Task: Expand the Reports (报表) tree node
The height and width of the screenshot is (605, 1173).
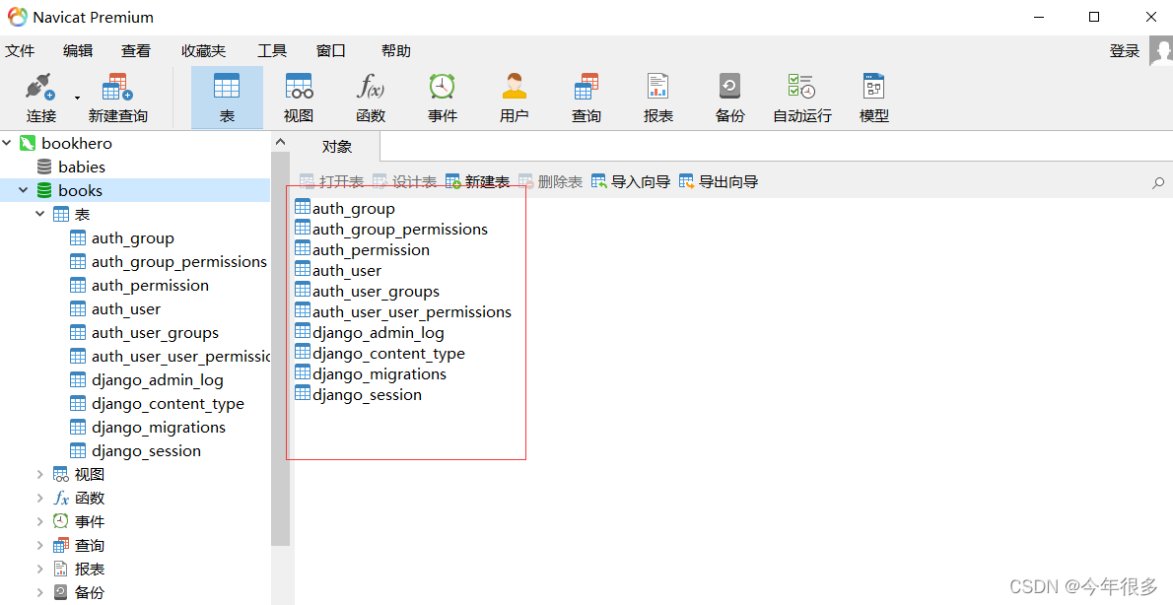Action: pyautogui.click(x=39, y=570)
